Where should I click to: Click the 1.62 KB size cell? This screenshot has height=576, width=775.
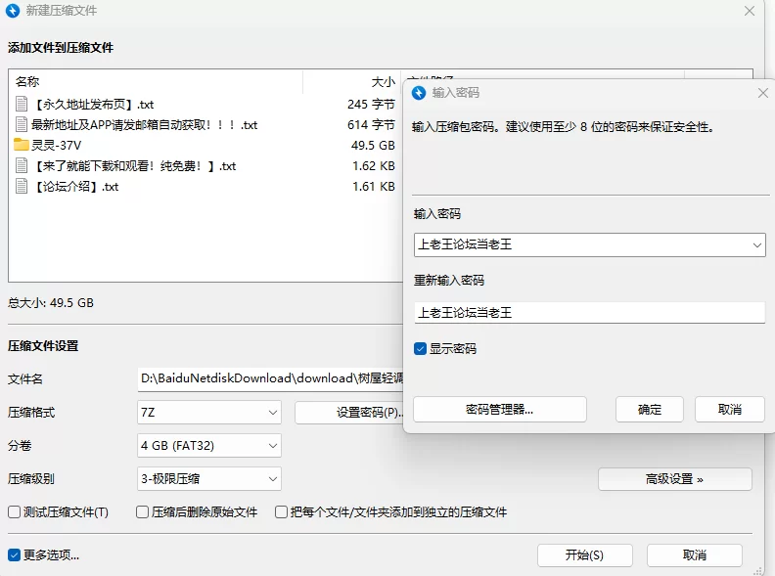373,166
